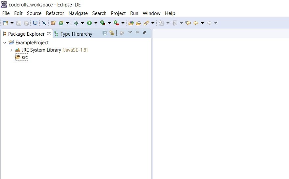Select the src source folder
This screenshot has height=179, width=289.
[22, 57]
